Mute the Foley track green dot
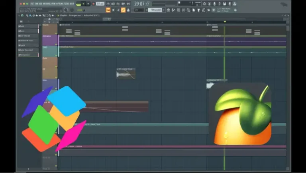This screenshot has height=173, width=306. 56,55
